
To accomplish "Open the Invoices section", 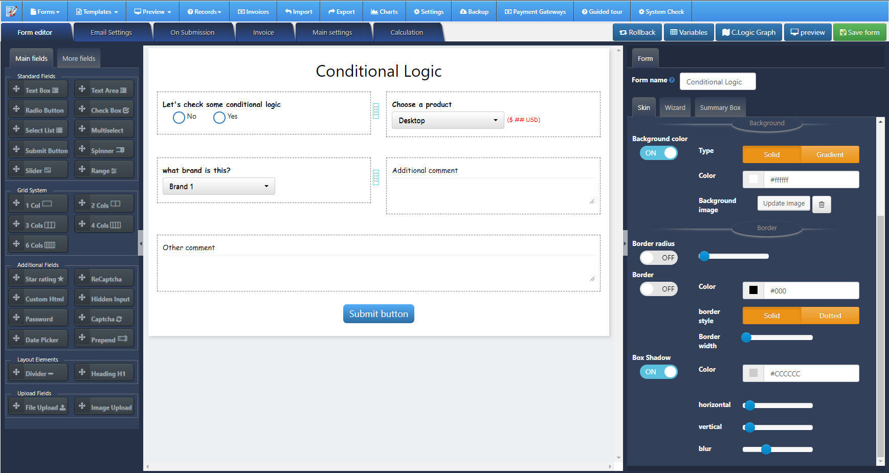I will (x=253, y=11).
